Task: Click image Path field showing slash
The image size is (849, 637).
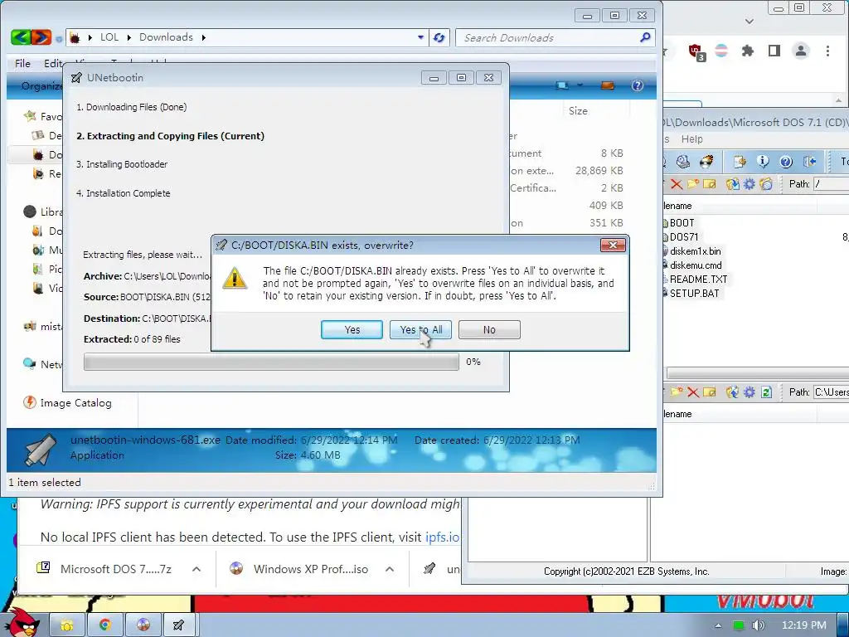Action: [831, 184]
